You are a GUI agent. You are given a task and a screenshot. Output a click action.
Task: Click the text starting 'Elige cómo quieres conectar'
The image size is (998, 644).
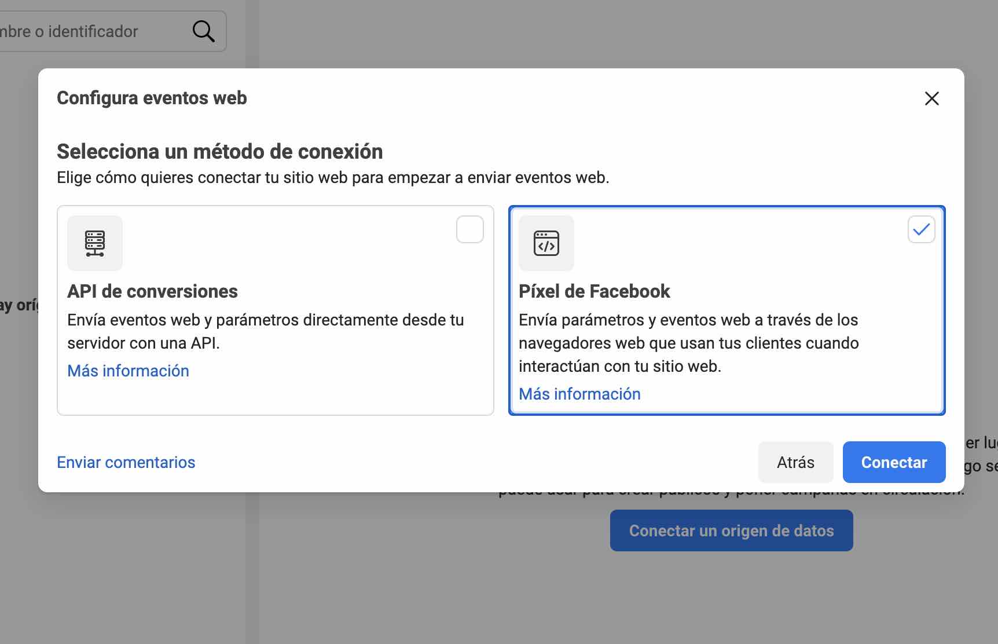[x=333, y=178]
